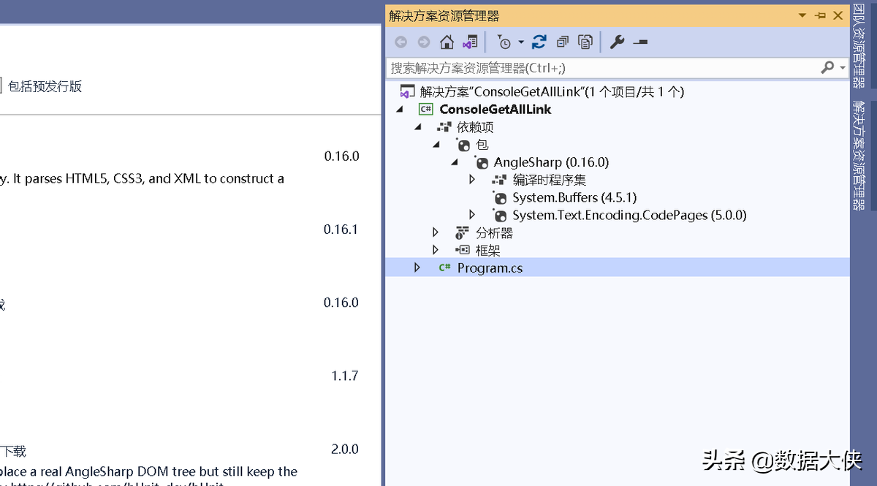Select the 编译时程序集 item
The image size is (877, 486).
550,180
